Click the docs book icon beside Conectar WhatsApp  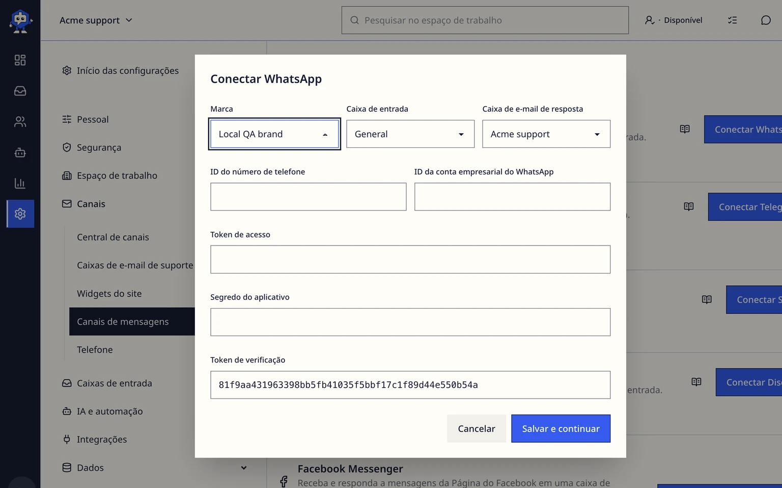[685, 129]
